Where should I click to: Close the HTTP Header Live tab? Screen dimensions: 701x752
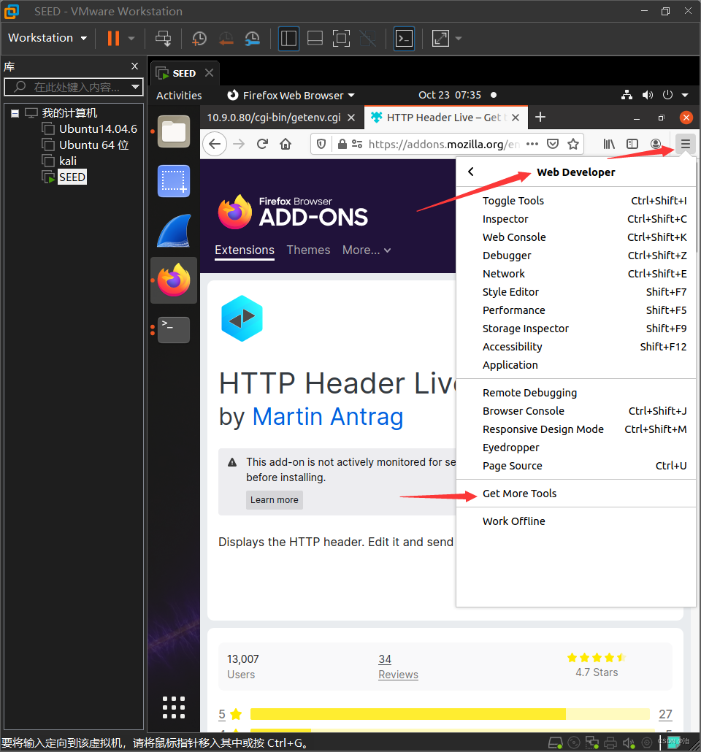(516, 118)
